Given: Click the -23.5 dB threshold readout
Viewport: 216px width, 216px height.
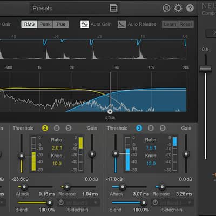Looking at the screenshot, I should pos(20,179).
